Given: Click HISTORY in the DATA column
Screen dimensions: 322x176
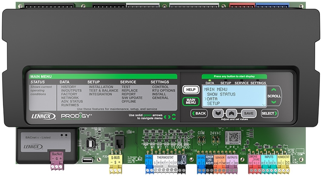Looking at the screenshot, I should 68,87.
